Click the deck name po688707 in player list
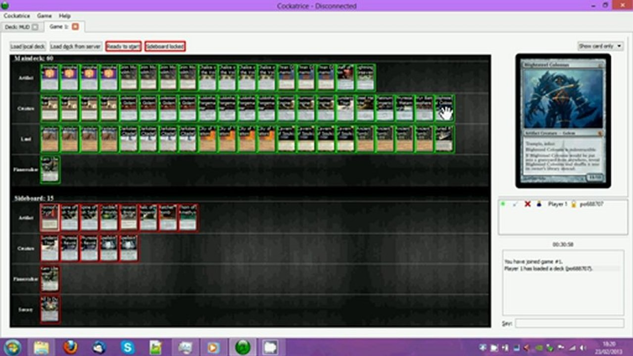The height and width of the screenshot is (356, 633). [x=591, y=204]
